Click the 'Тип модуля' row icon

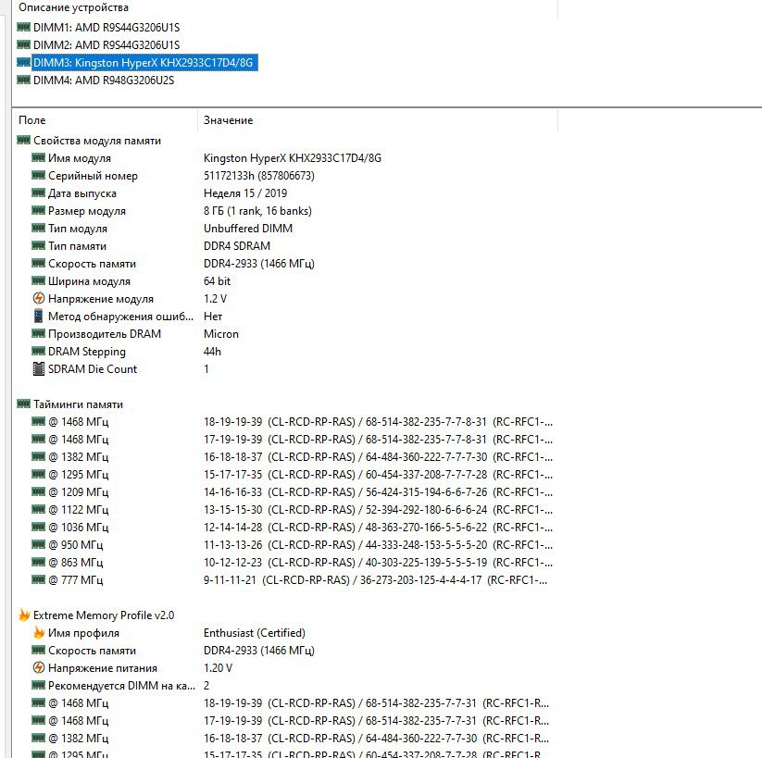38,228
